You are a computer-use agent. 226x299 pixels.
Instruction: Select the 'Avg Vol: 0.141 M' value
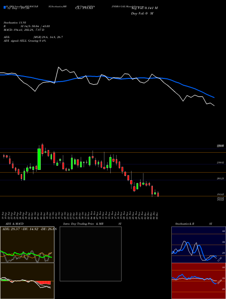click(144, 8)
